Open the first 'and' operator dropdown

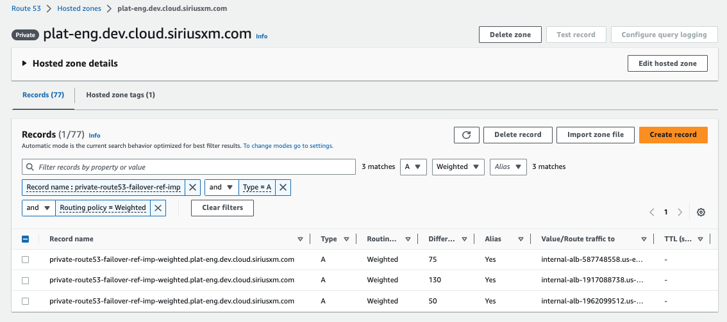[x=221, y=188]
